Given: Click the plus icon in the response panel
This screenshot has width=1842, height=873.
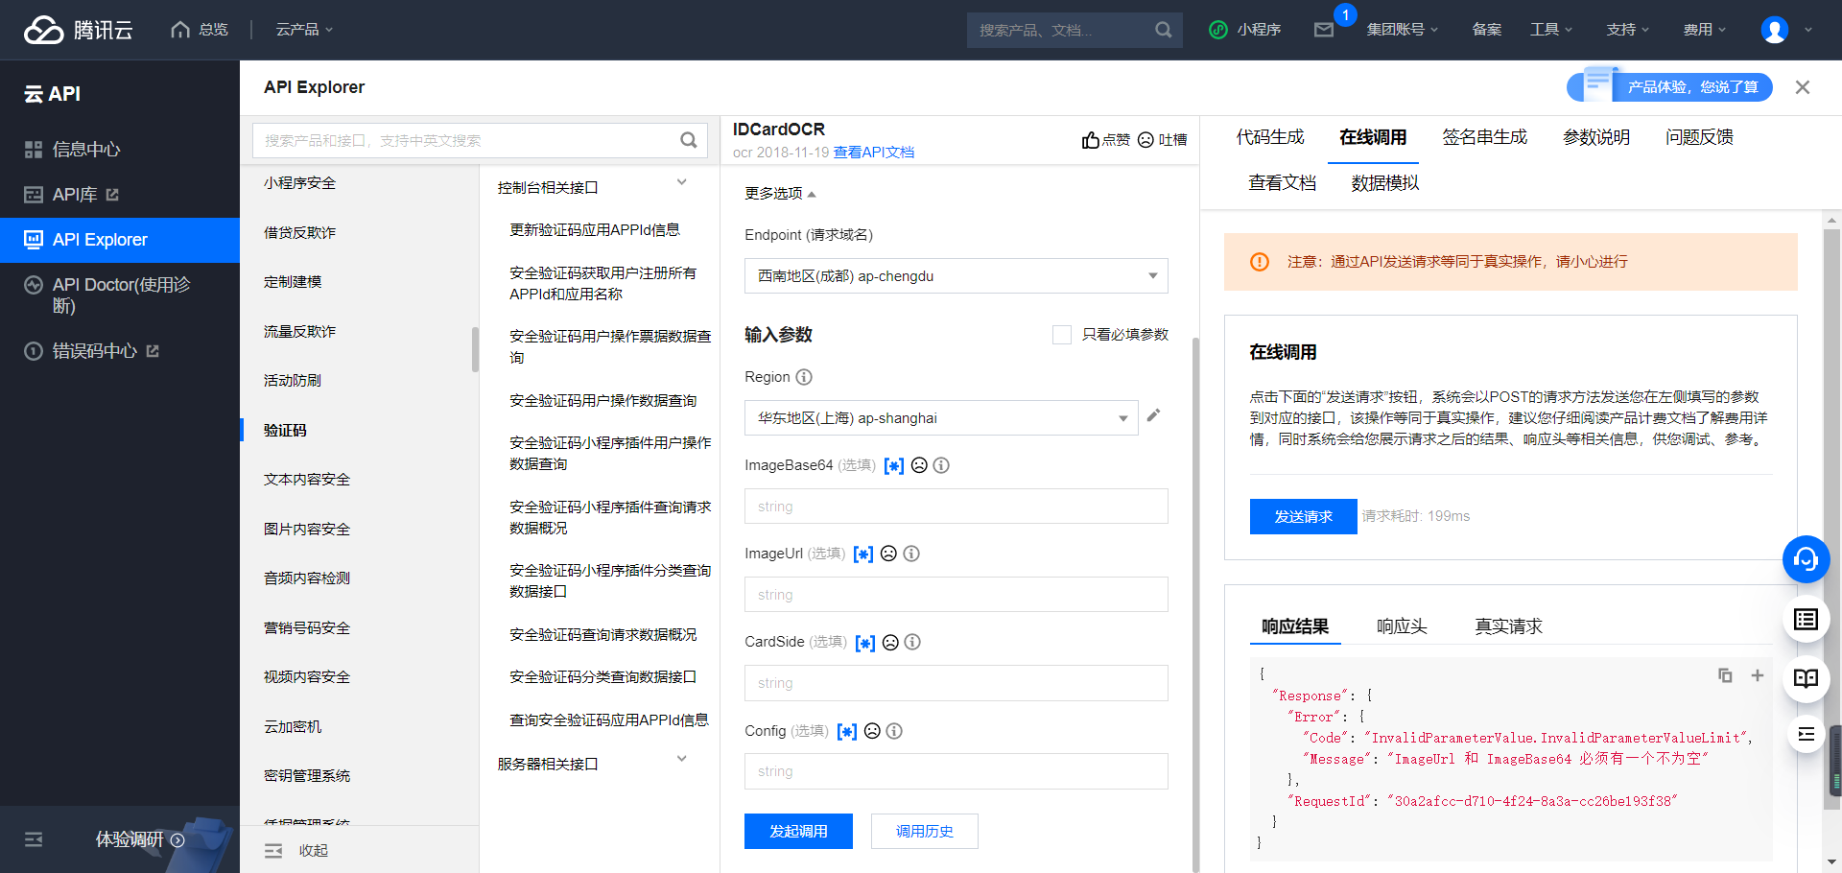Looking at the screenshot, I should coord(1759,675).
